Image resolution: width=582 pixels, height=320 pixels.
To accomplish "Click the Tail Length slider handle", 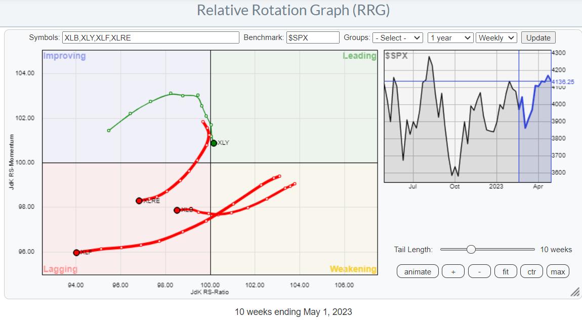I will [x=471, y=249].
